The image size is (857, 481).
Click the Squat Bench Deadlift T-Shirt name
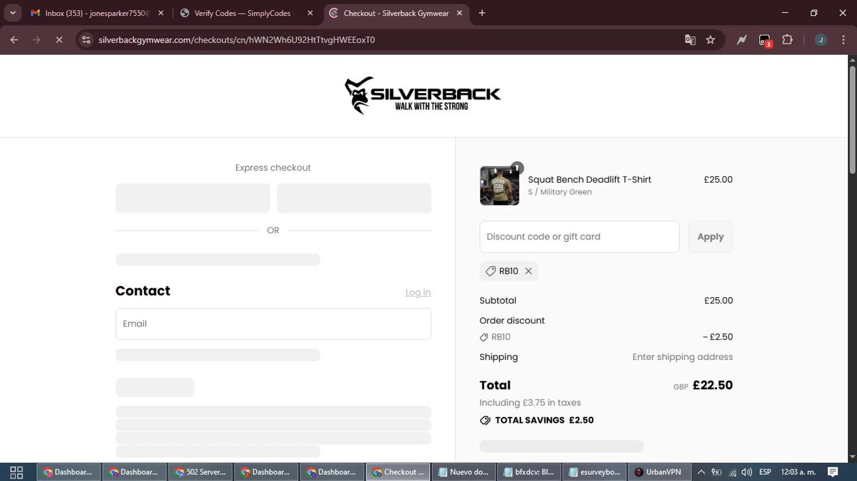pyautogui.click(x=590, y=180)
